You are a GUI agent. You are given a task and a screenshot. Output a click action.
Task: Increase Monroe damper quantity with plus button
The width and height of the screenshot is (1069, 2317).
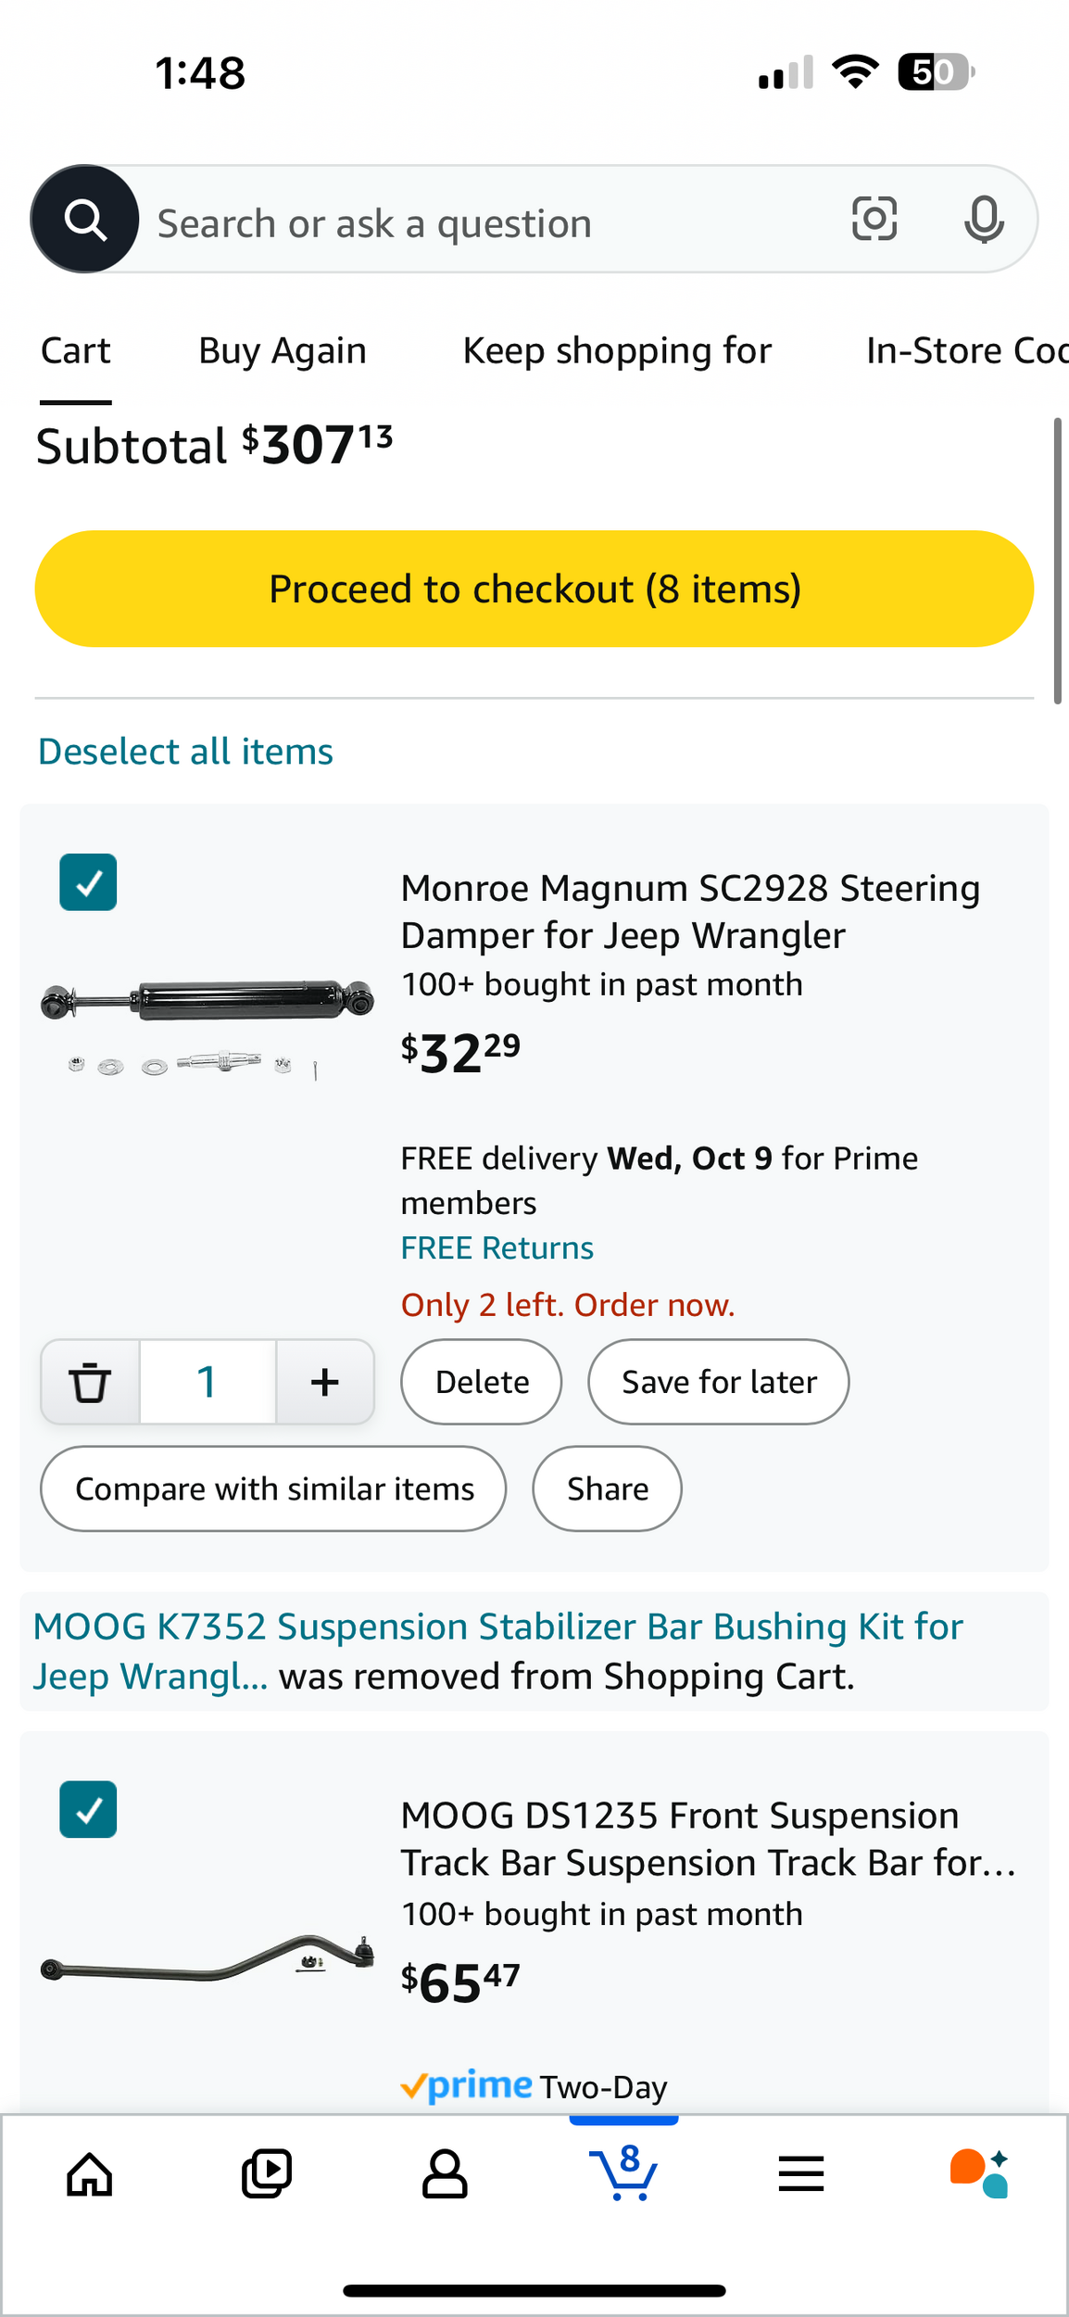(325, 1382)
